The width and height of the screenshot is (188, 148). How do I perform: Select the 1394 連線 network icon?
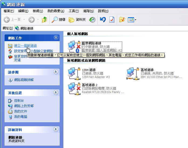74,73
